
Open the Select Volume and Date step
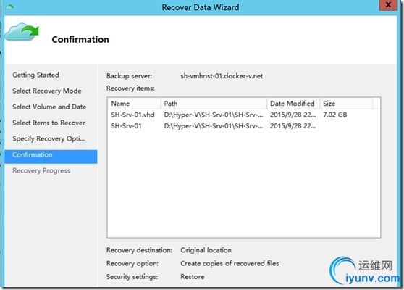point(49,107)
